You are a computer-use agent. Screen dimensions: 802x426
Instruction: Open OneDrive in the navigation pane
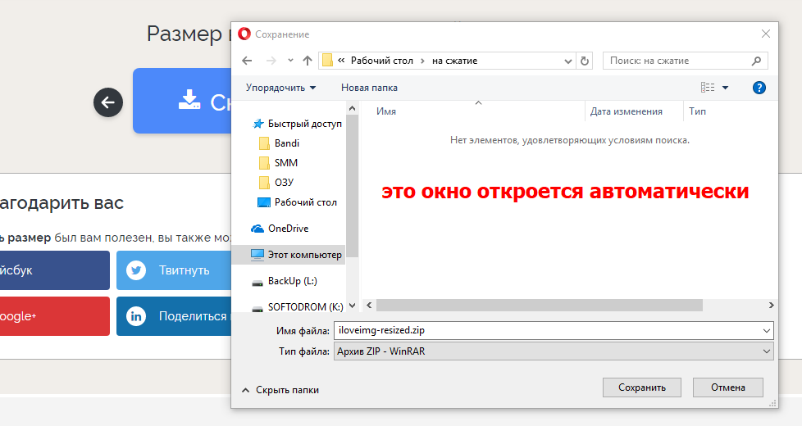[288, 229]
